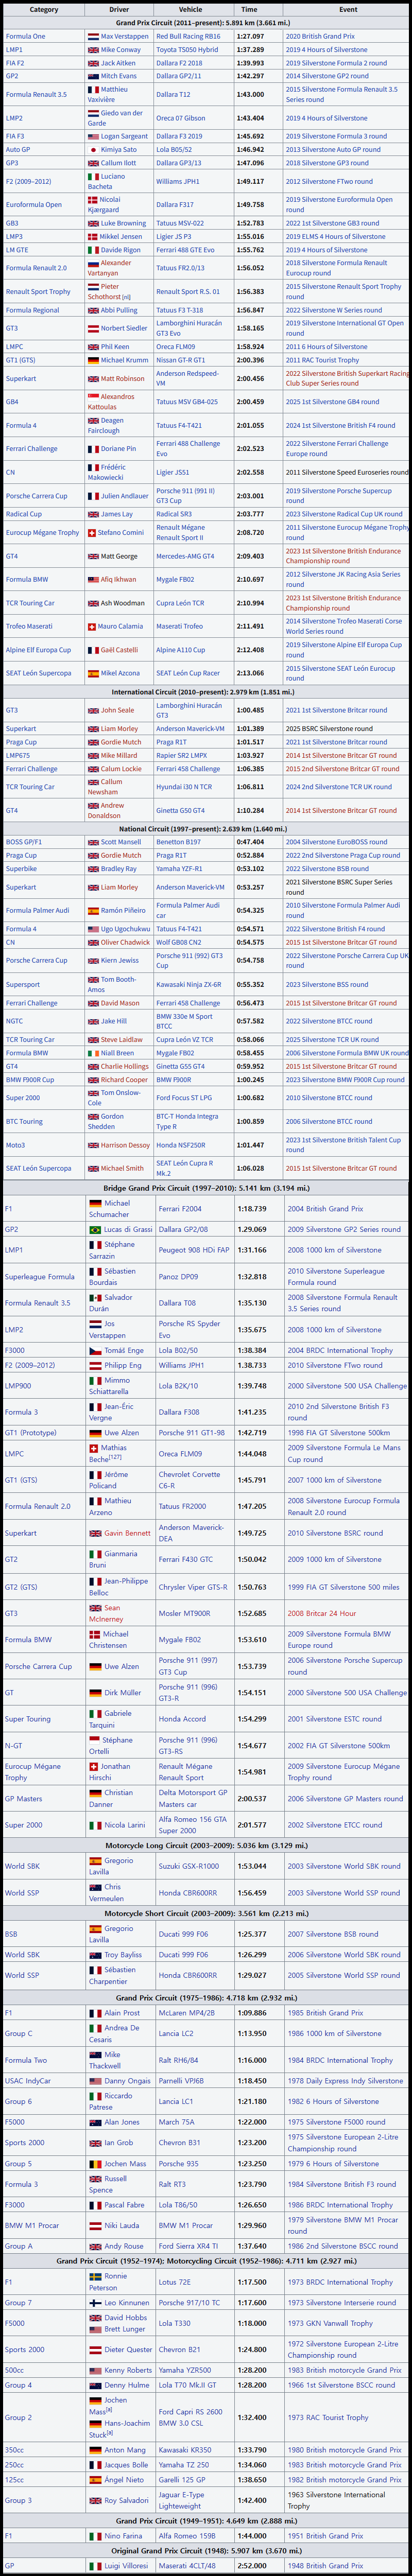Screen dimensions: 412x2576
Task: Click the National Circuit (1997–present) section heading
Action: click(203, 829)
